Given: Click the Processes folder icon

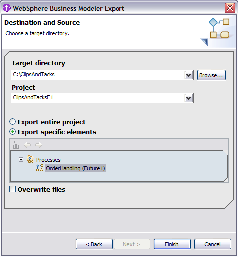Looking at the screenshot, I should pyautogui.click(x=31, y=159).
